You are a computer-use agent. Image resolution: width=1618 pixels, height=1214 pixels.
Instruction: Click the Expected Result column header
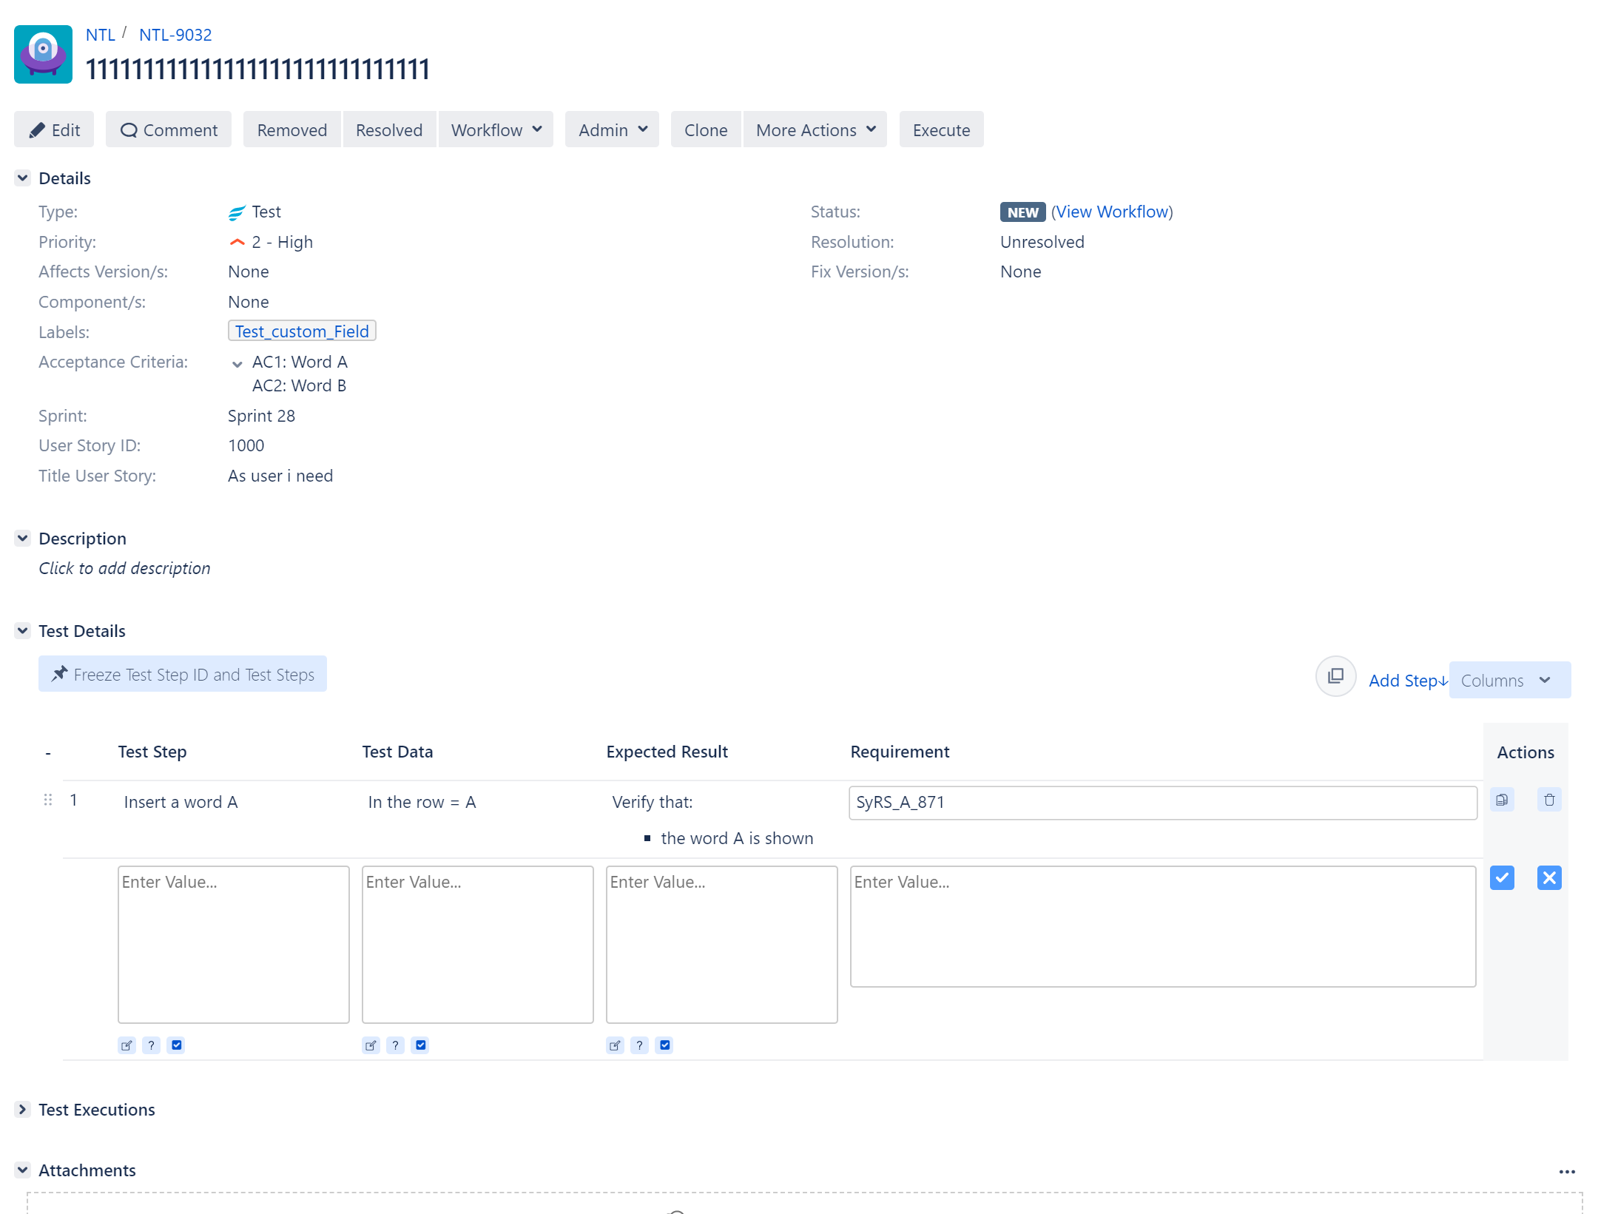(667, 752)
